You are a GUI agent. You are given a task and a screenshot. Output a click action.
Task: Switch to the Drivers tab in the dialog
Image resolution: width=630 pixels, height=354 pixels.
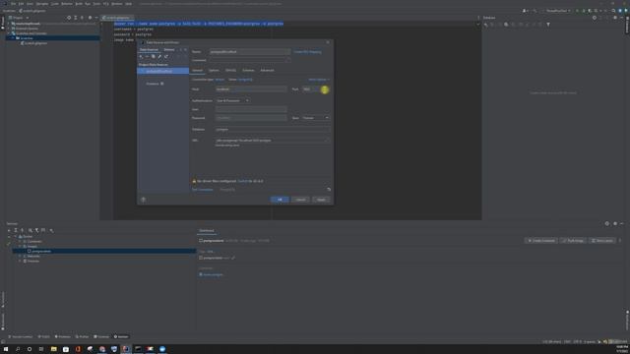tap(169, 50)
